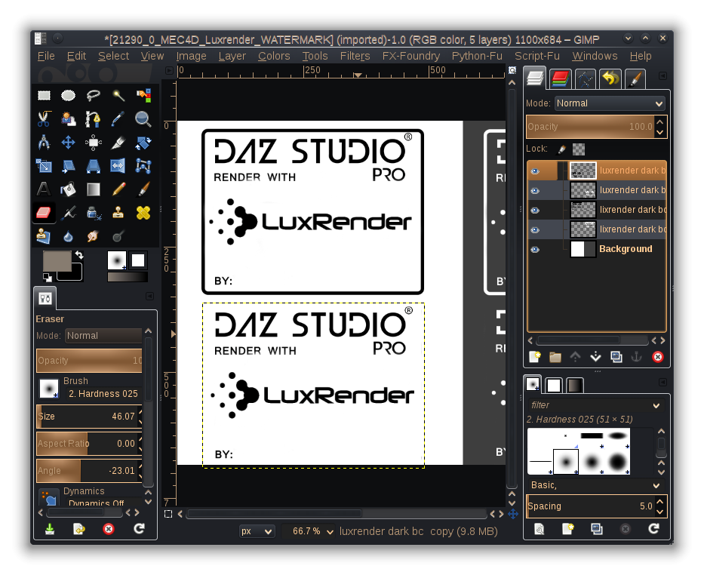Screen dimensions: 704x575
Task: Open the canvas navigation icon bottom-right
Action: click(x=513, y=514)
